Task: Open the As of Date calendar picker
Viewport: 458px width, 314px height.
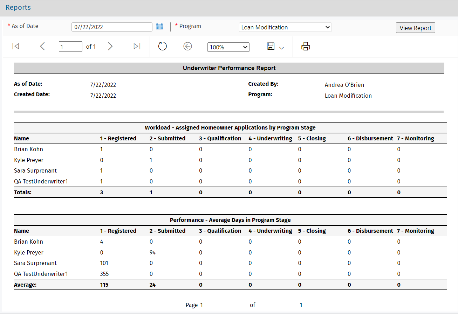Action: point(159,27)
